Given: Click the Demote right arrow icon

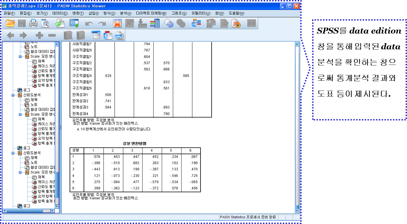Looking at the screenshot, I should 23,35.
